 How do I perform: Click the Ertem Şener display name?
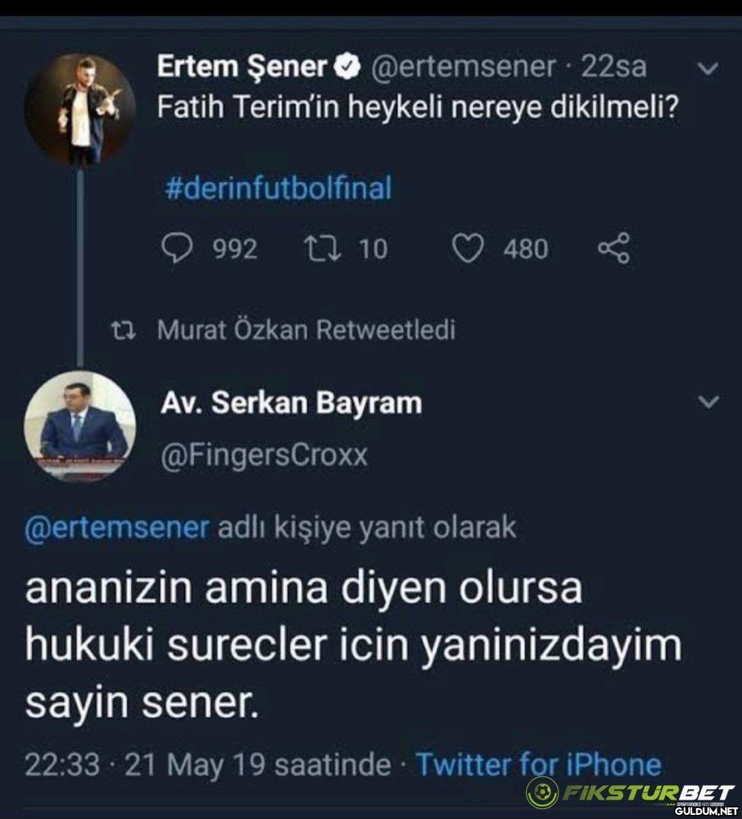242,67
